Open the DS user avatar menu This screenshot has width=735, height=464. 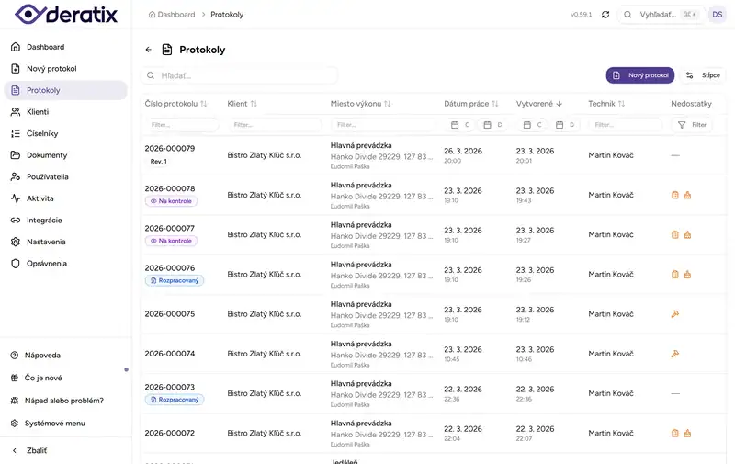point(717,15)
